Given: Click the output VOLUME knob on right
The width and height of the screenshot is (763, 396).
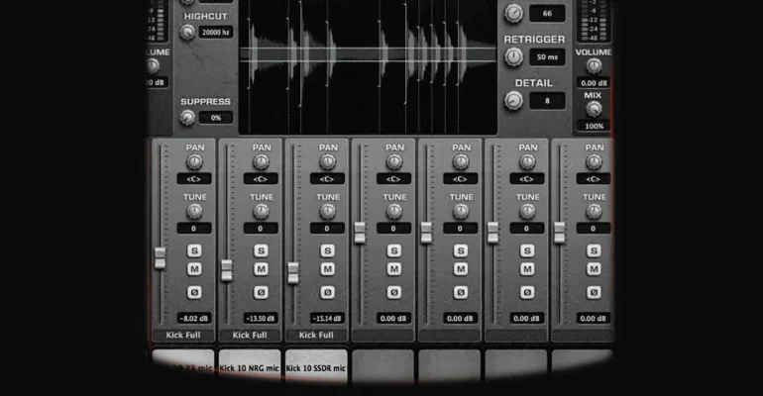Looking at the screenshot, I should pos(594,65).
